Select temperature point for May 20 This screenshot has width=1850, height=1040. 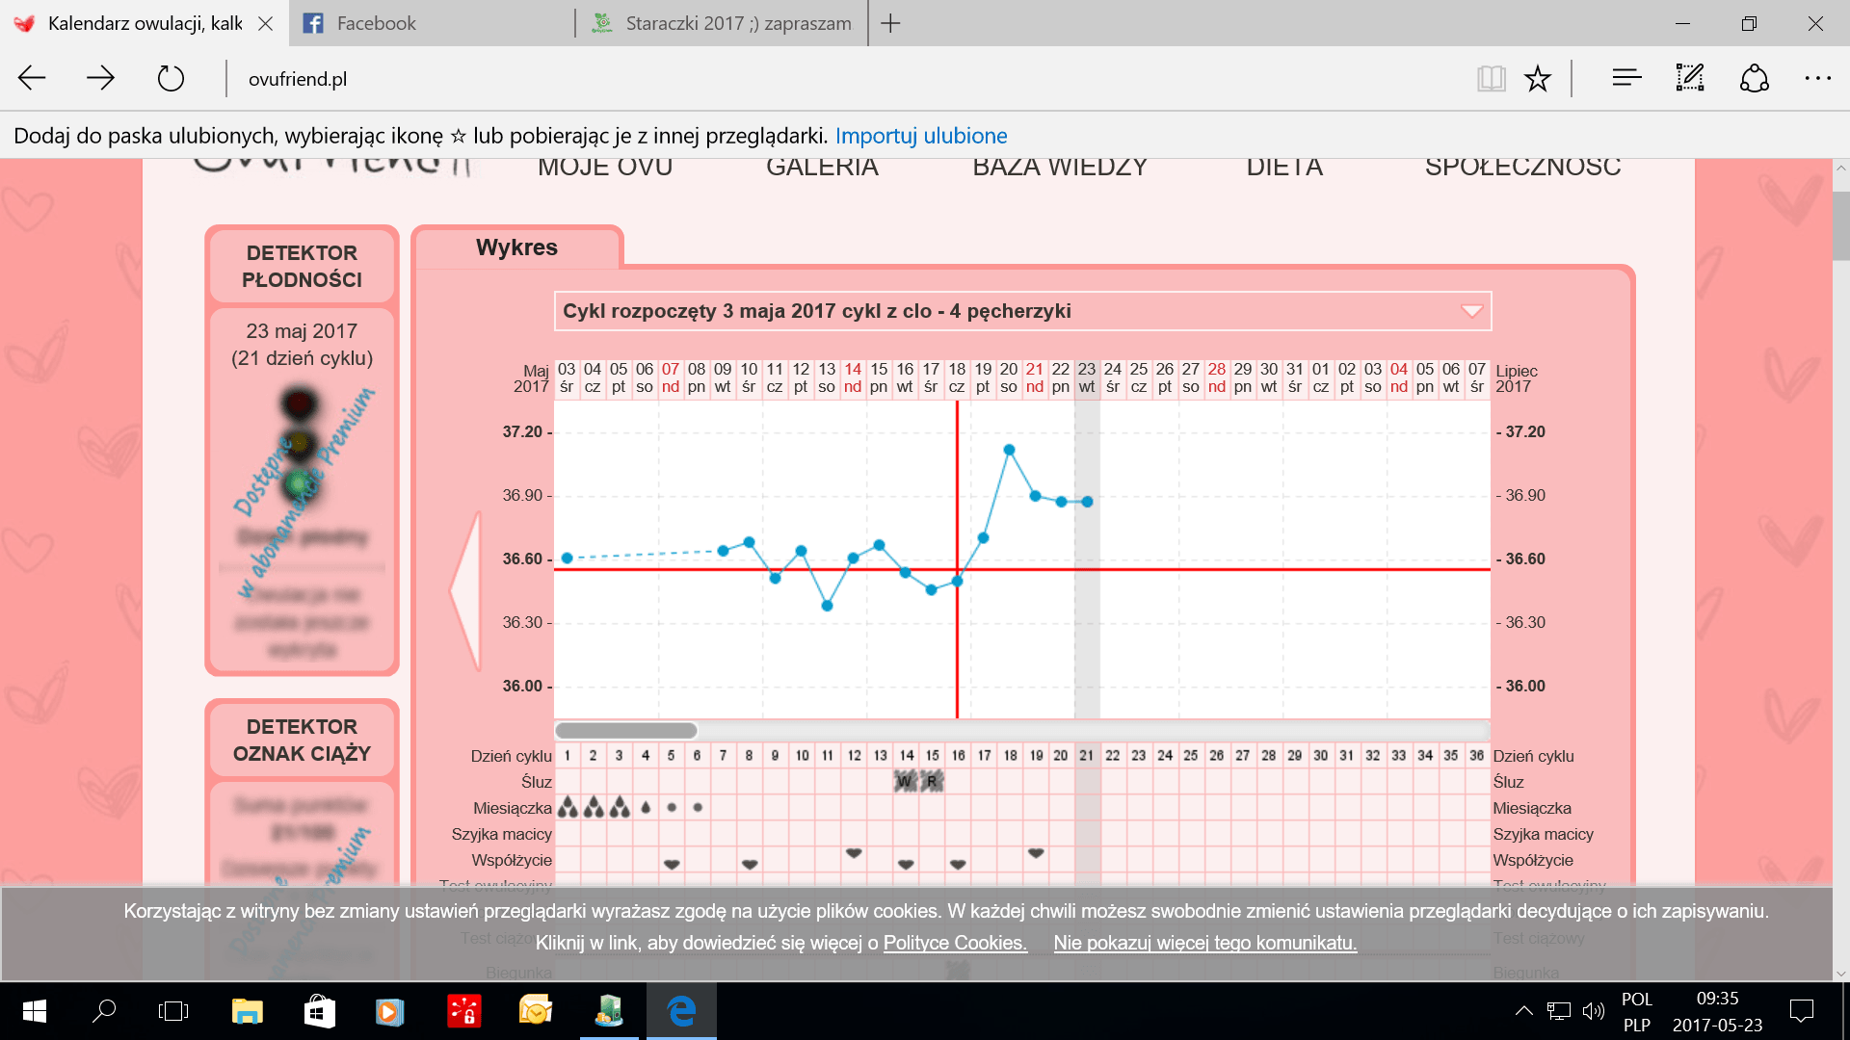tap(1009, 450)
